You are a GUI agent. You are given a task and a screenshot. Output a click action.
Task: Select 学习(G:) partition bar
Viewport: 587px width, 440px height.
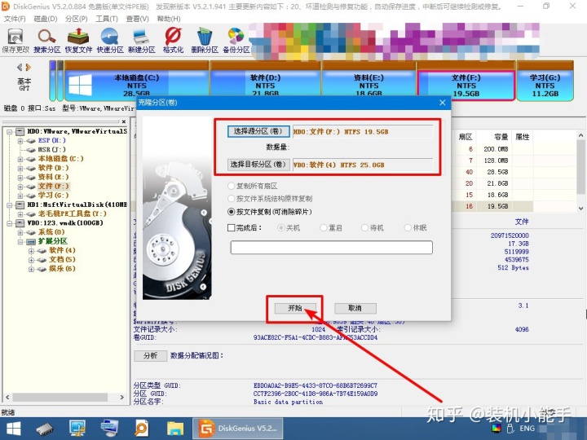tap(545, 82)
